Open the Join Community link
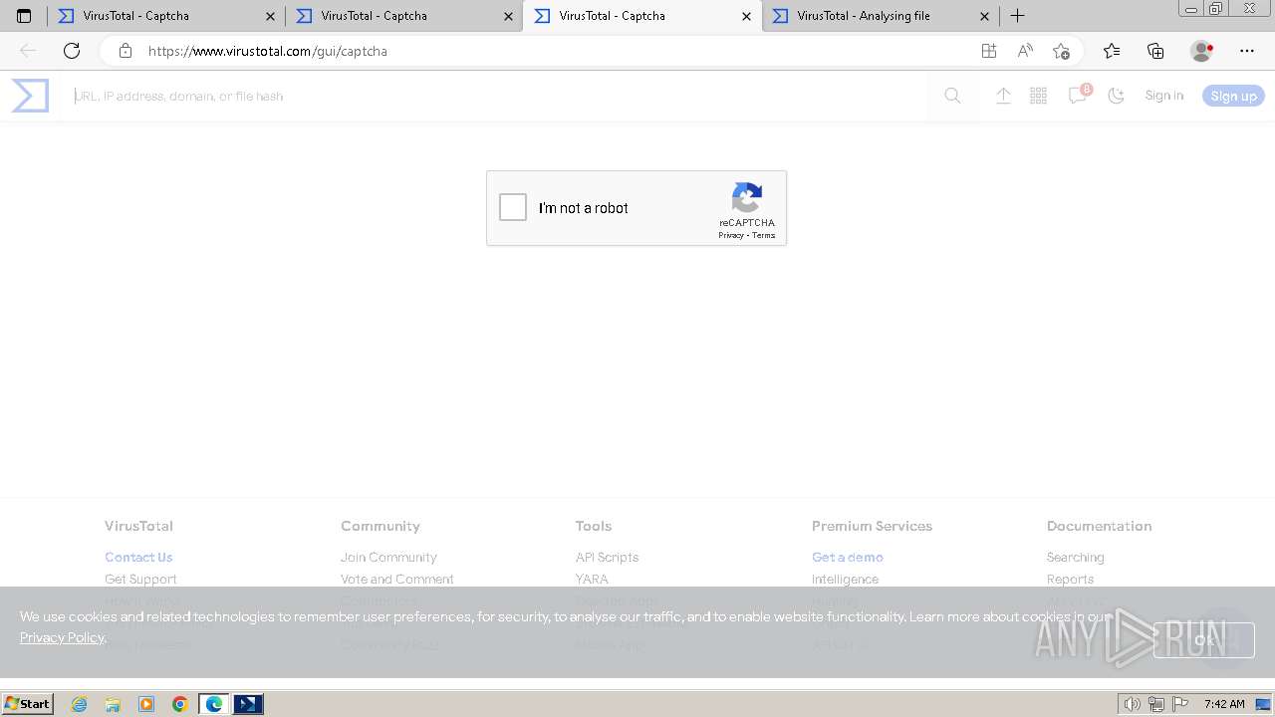The width and height of the screenshot is (1275, 717). pos(388,557)
